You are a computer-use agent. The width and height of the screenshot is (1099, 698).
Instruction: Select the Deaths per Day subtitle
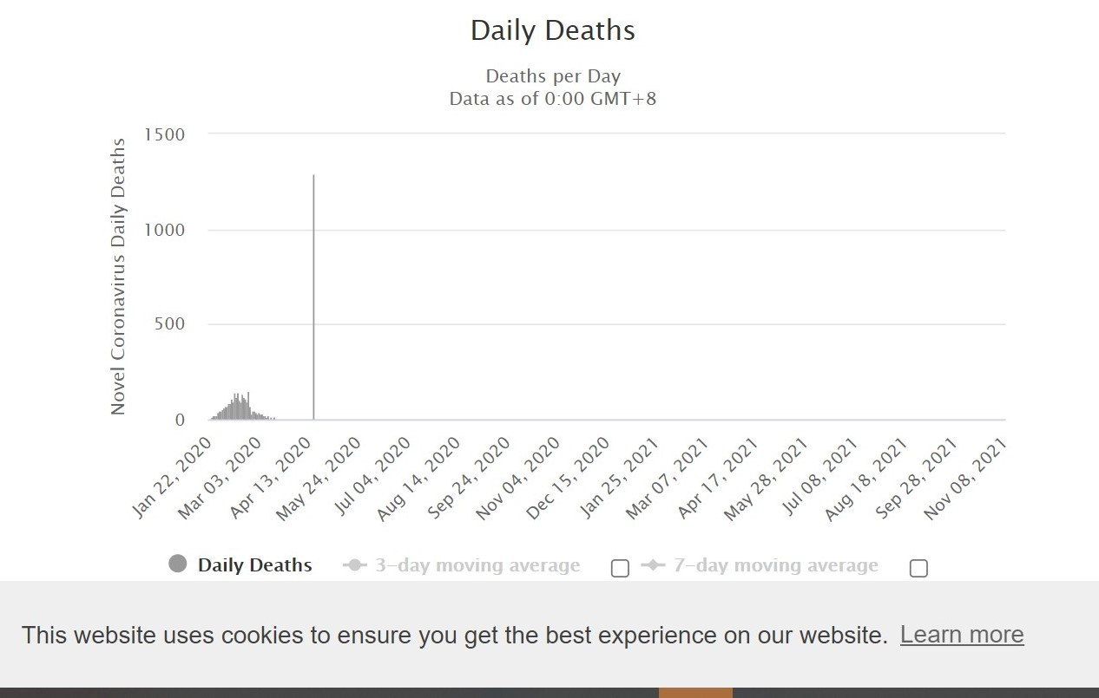pyautogui.click(x=553, y=76)
